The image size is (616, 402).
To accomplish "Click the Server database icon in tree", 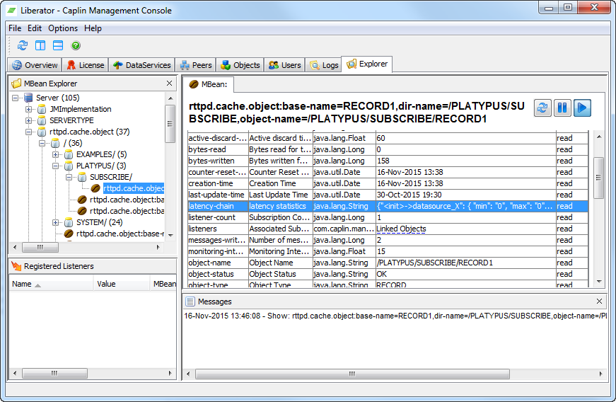I will coord(28,98).
